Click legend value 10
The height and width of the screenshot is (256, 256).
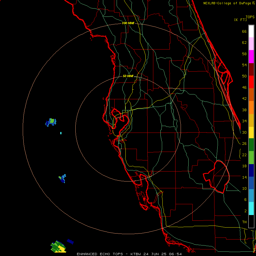pyautogui.click(x=244, y=189)
